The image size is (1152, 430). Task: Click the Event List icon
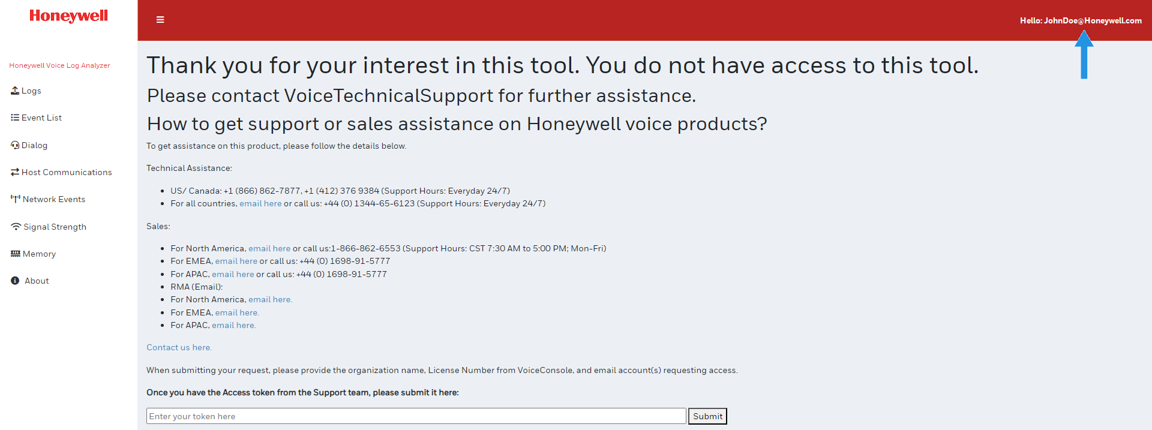15,118
